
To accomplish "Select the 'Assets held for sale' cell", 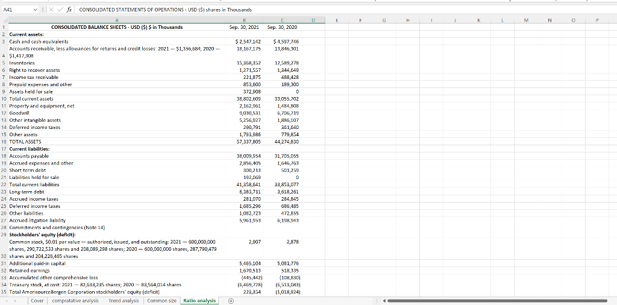I will [x=116, y=92].
